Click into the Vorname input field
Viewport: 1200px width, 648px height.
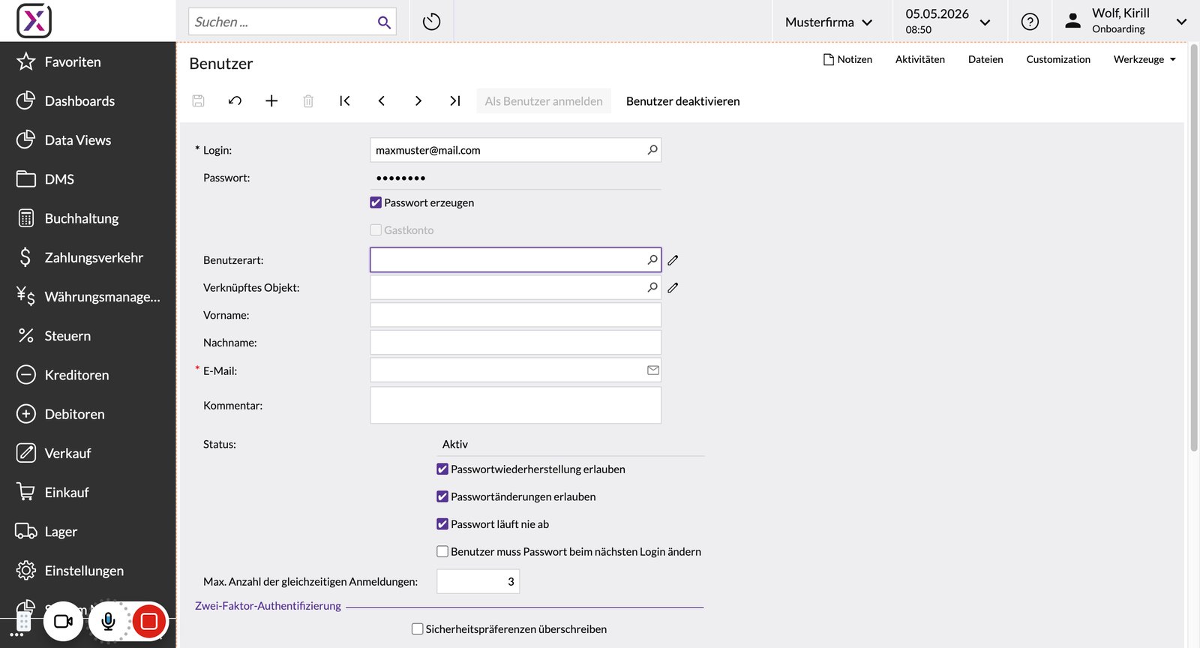pos(515,315)
